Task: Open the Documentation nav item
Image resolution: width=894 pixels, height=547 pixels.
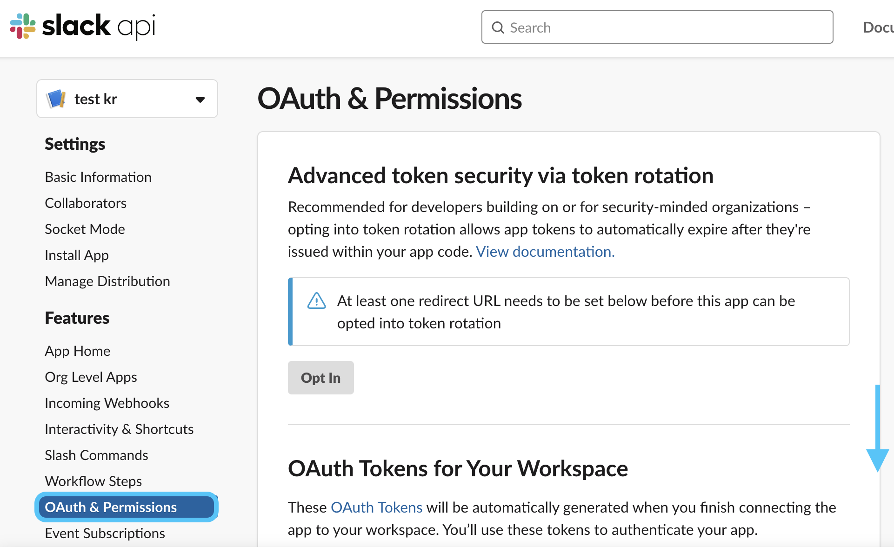Action: click(878, 27)
